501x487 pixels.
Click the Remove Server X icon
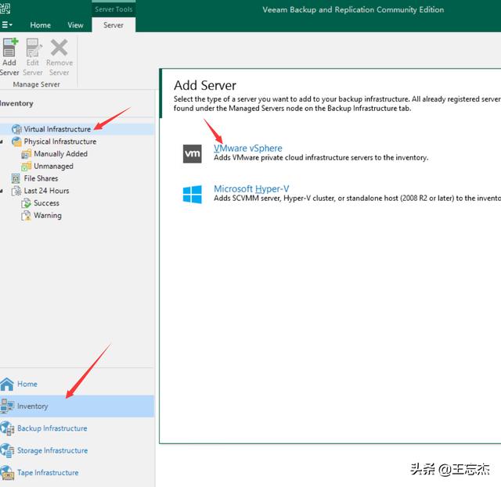[x=59, y=47]
